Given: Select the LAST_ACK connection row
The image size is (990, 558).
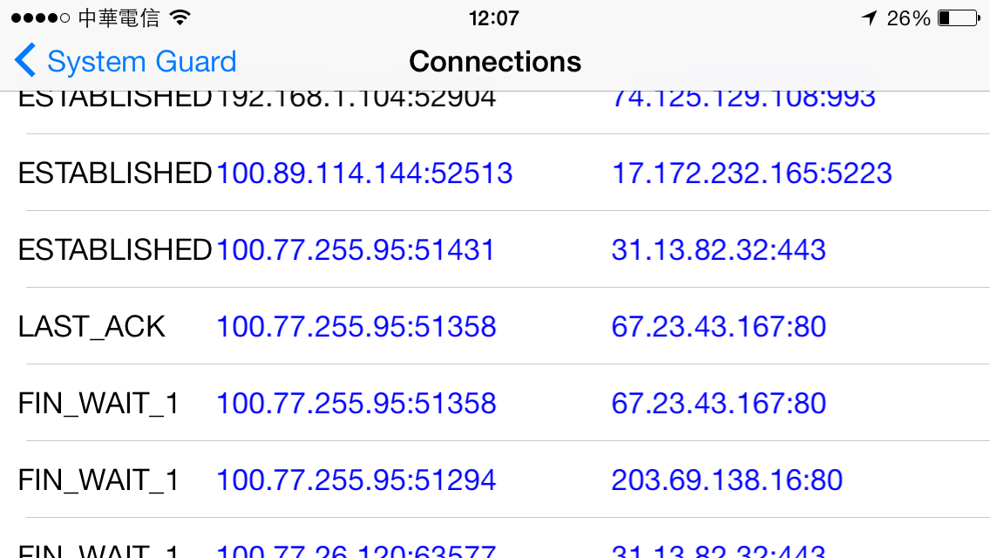Looking at the screenshot, I should pyautogui.click(x=495, y=326).
